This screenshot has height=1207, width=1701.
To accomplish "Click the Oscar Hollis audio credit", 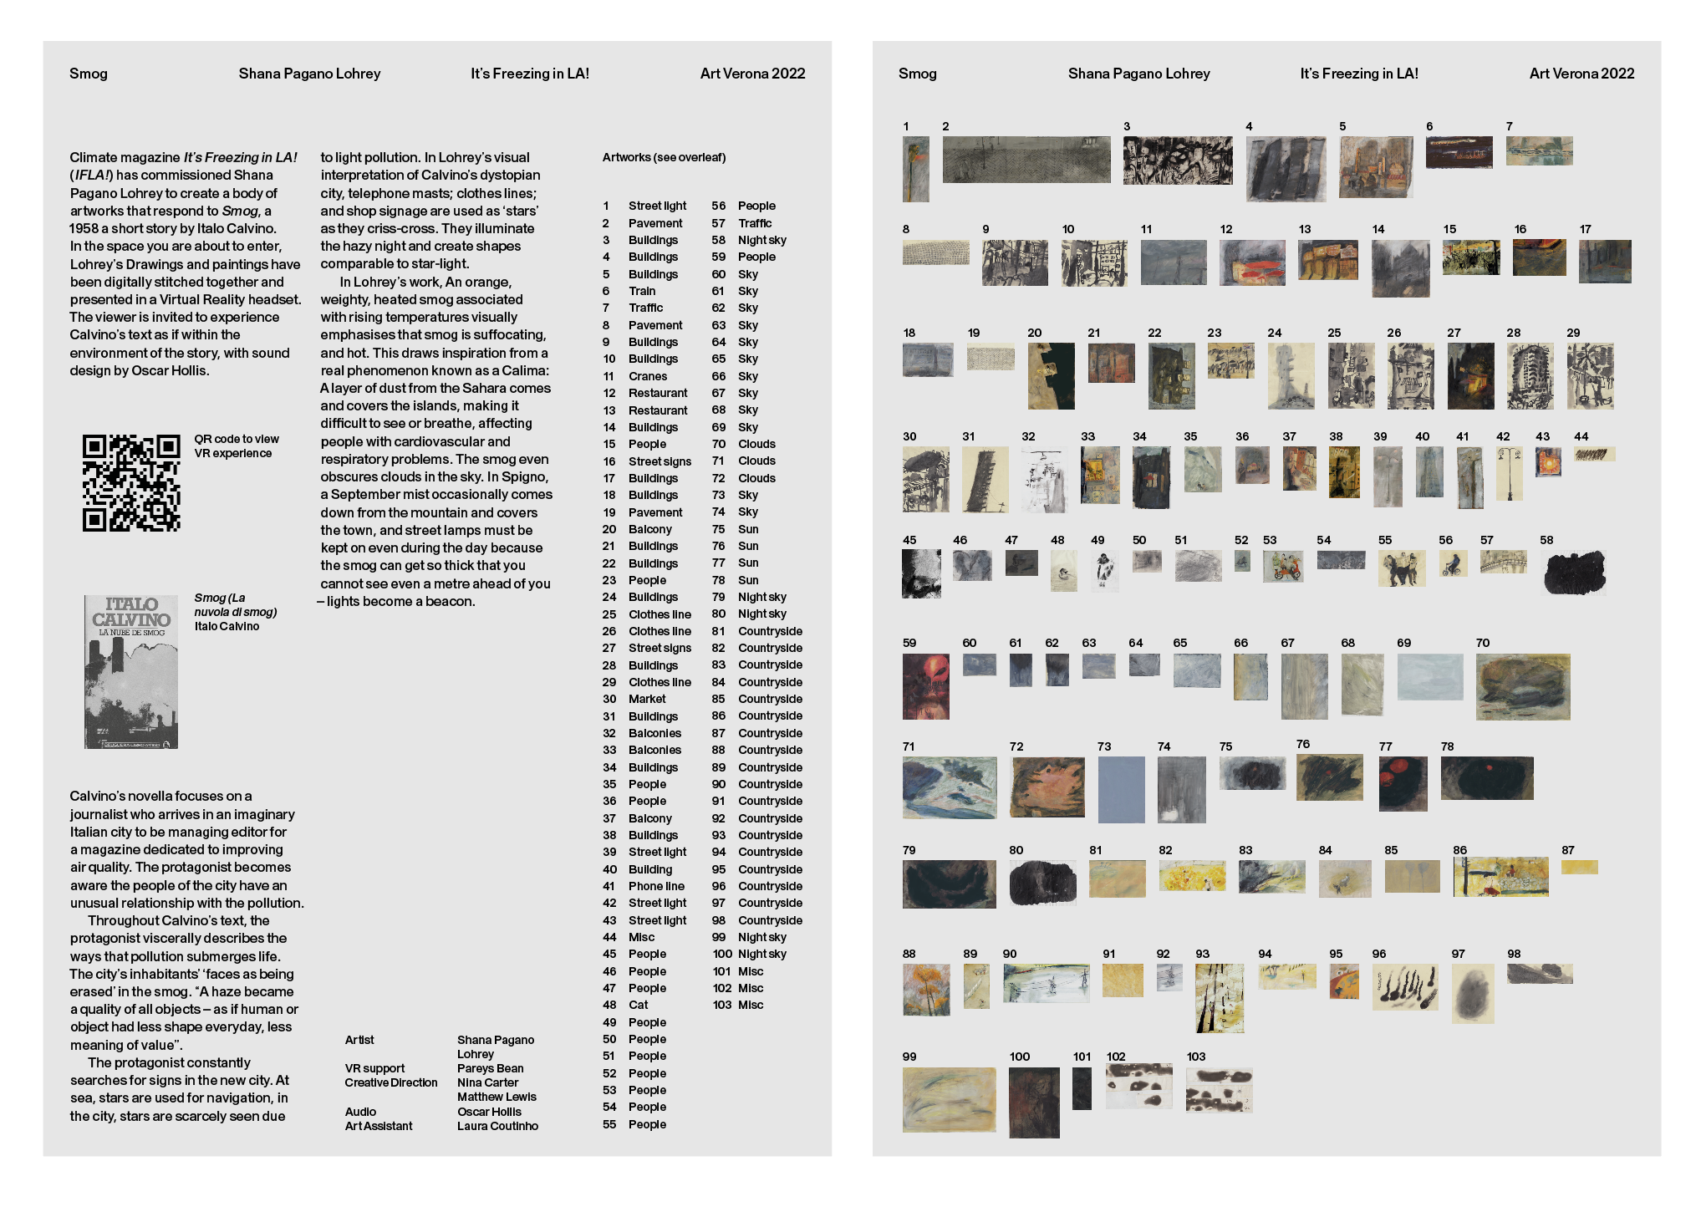I will 489,1112.
